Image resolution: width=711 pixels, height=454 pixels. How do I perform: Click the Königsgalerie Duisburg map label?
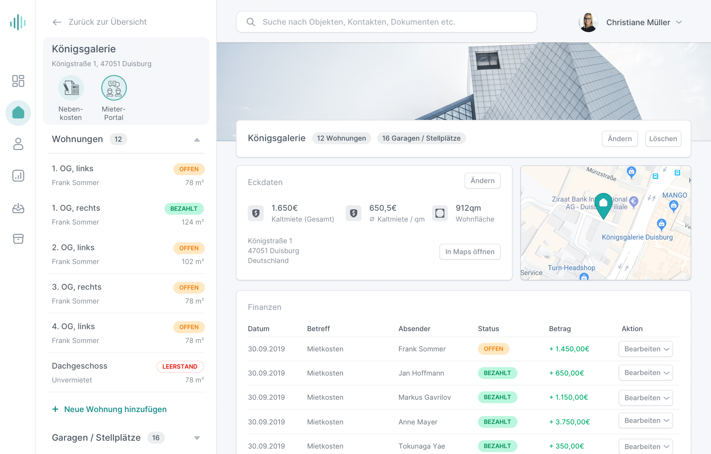pyautogui.click(x=637, y=237)
